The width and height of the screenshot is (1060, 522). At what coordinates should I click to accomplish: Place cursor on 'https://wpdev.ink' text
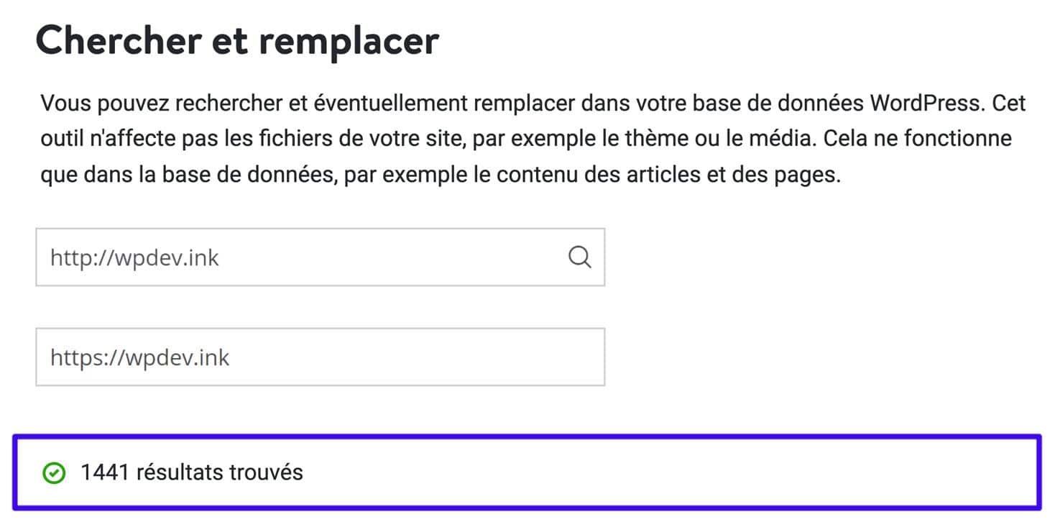(x=139, y=357)
